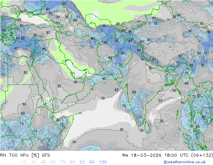The height and width of the screenshot is (165, 213).
Task: Click the legend value 45
Action: (43, 162)
